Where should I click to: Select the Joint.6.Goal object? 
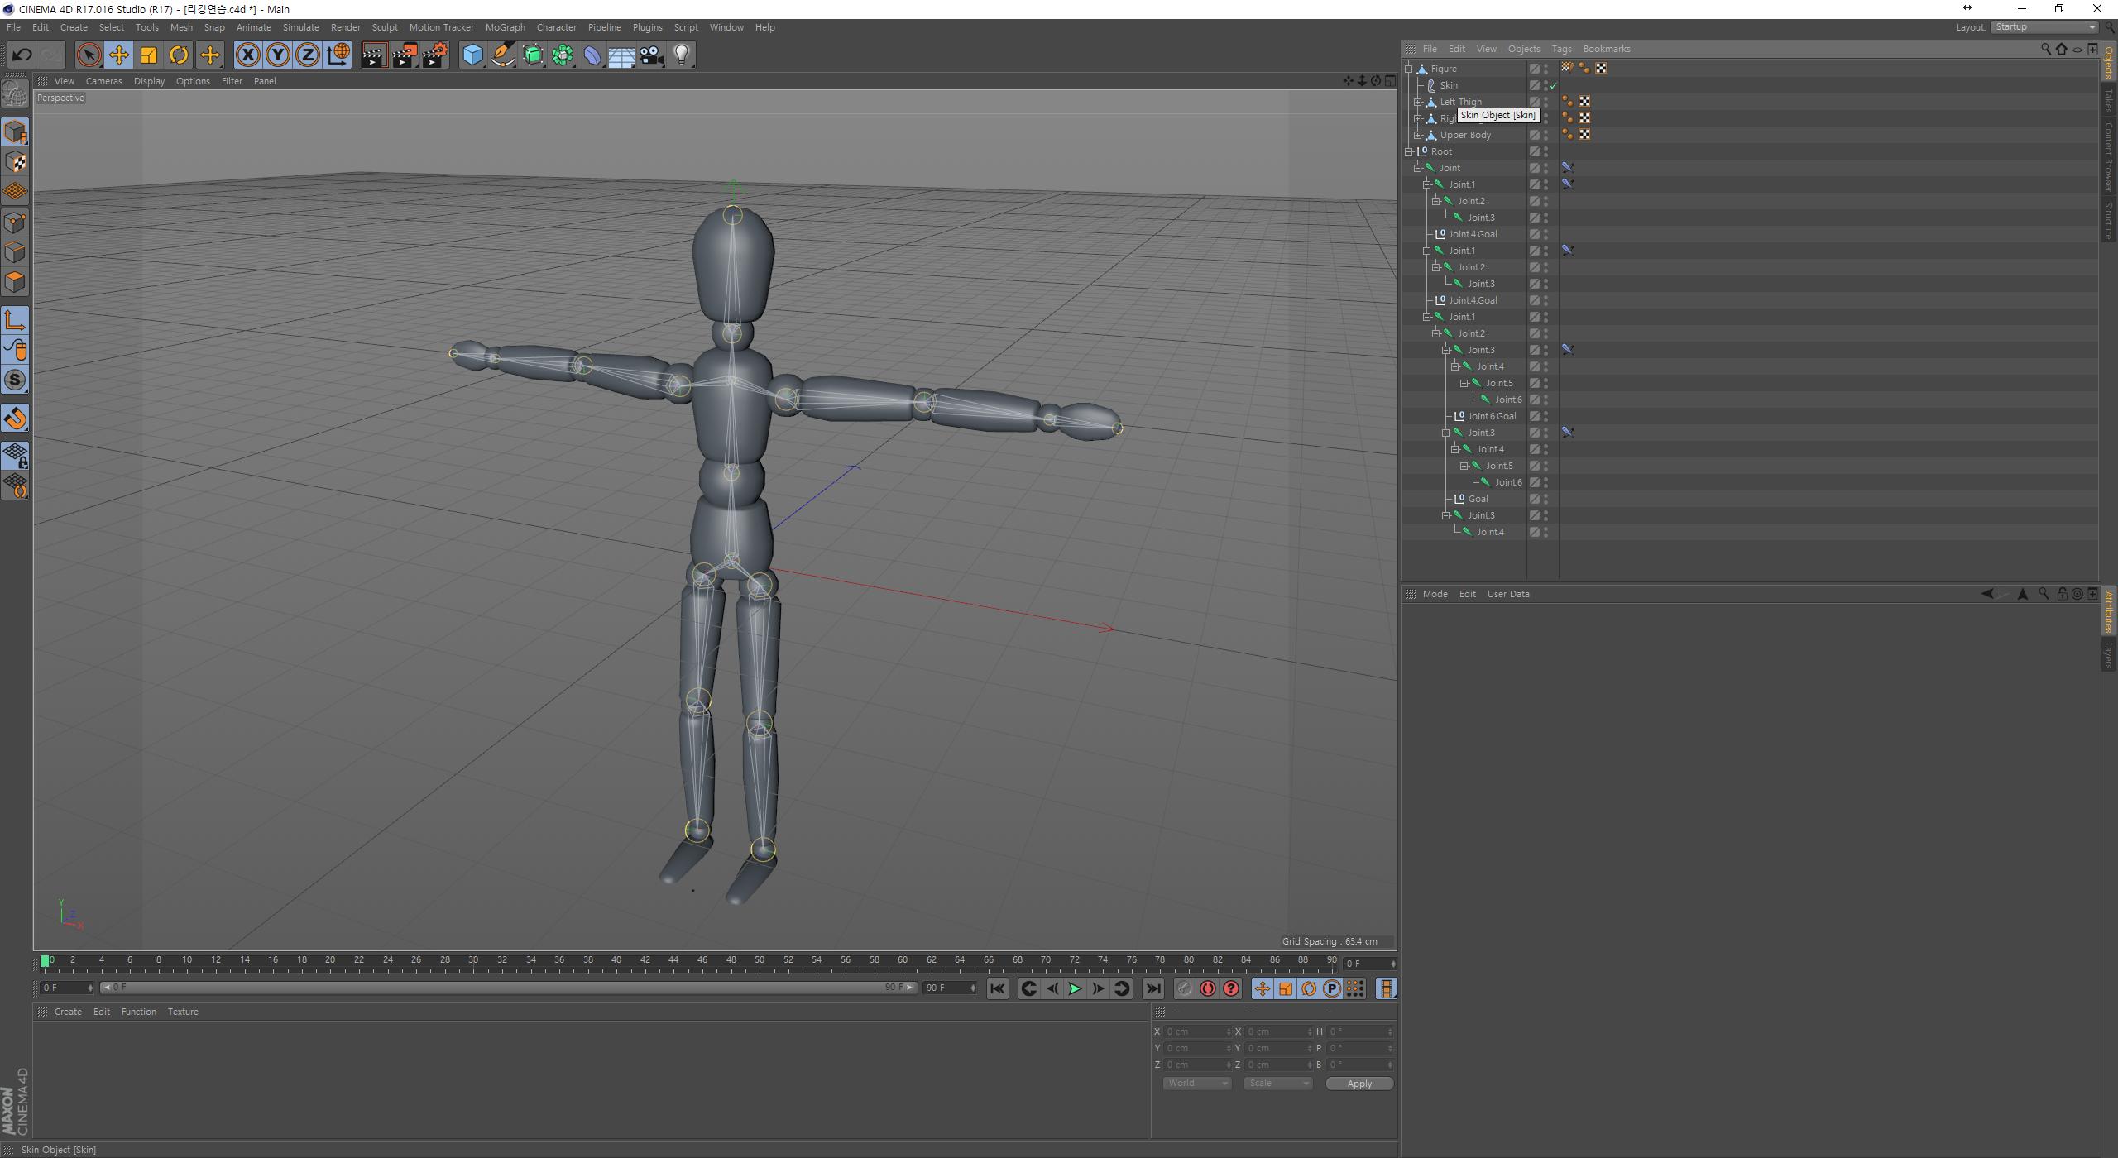1492,416
